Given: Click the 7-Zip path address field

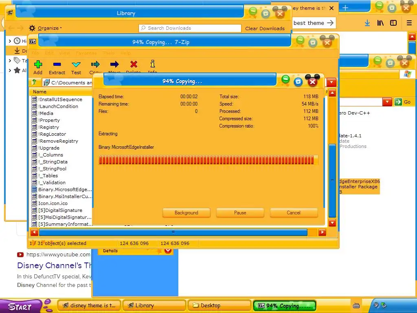Looking at the screenshot, I should (67, 83).
